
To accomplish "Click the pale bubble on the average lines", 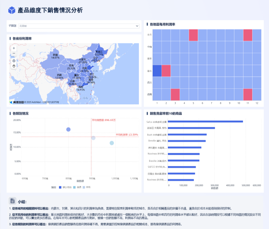I will click(93, 138).
